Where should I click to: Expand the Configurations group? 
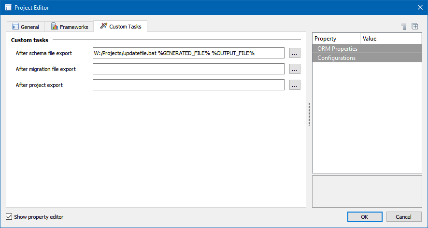(x=367, y=58)
